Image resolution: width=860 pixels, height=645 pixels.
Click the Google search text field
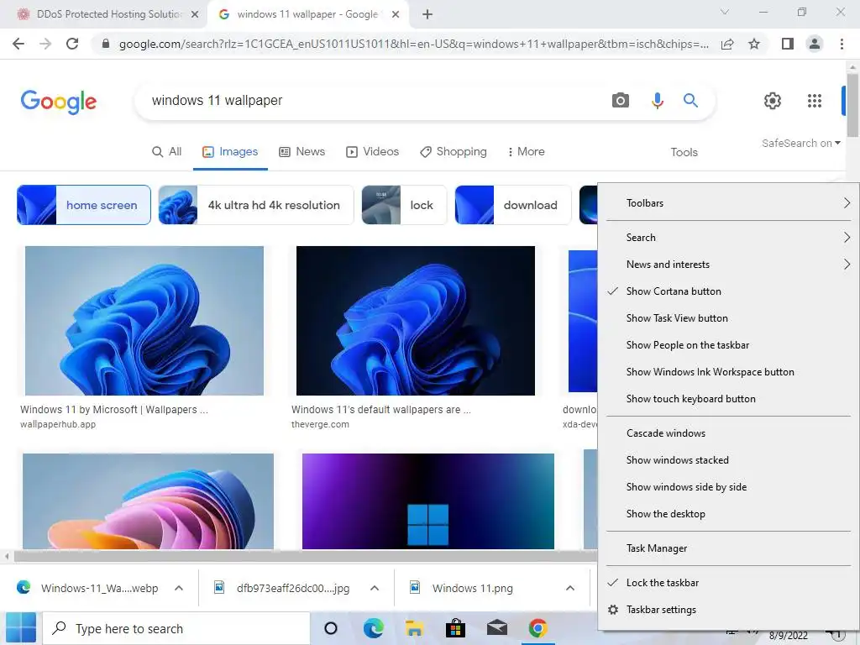tap(373, 101)
